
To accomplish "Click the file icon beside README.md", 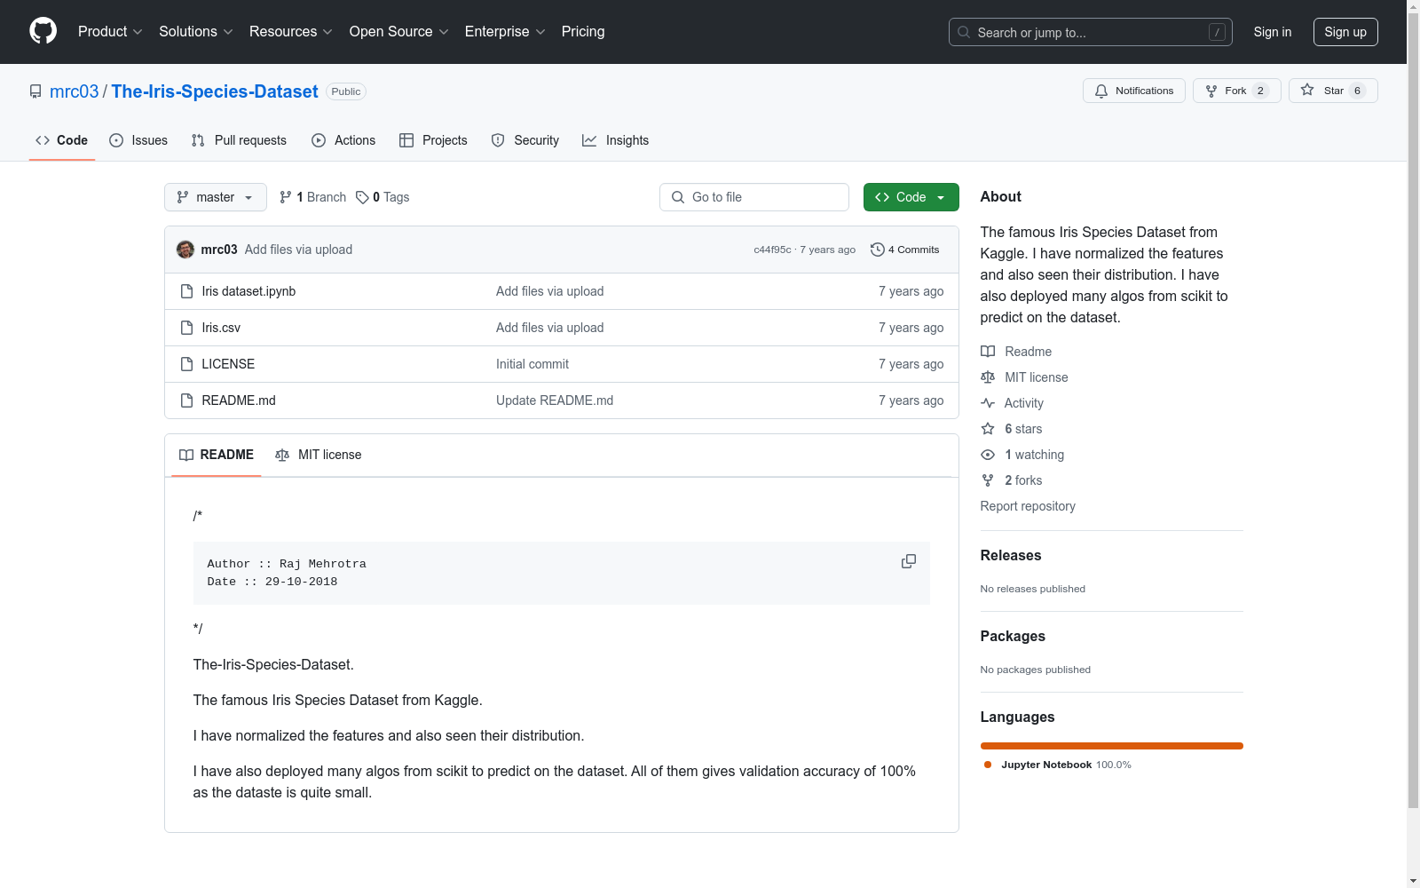I will [x=186, y=400].
